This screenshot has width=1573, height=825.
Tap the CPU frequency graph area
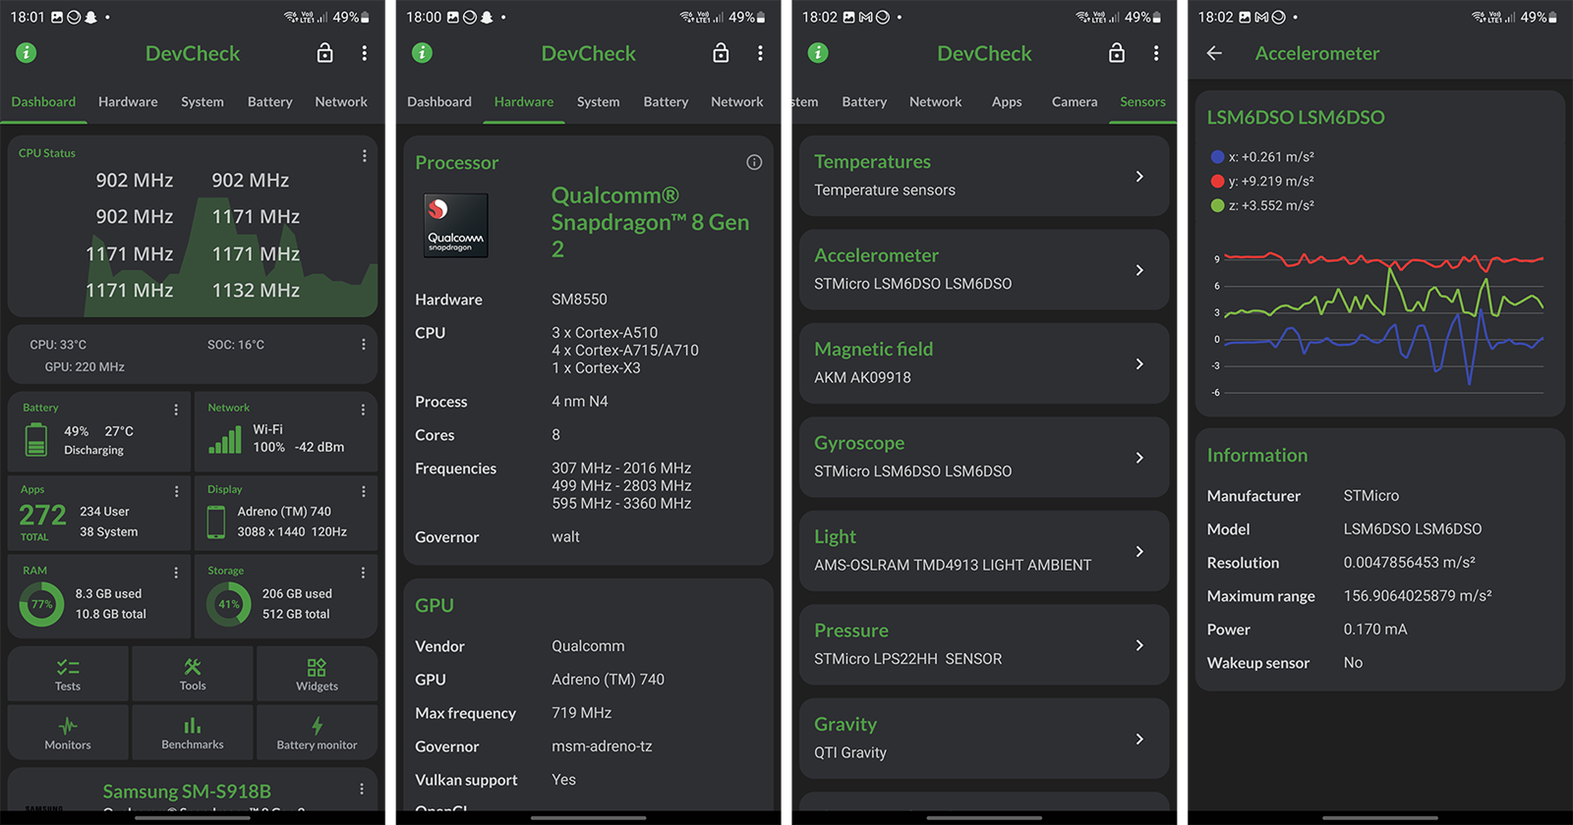point(231,257)
